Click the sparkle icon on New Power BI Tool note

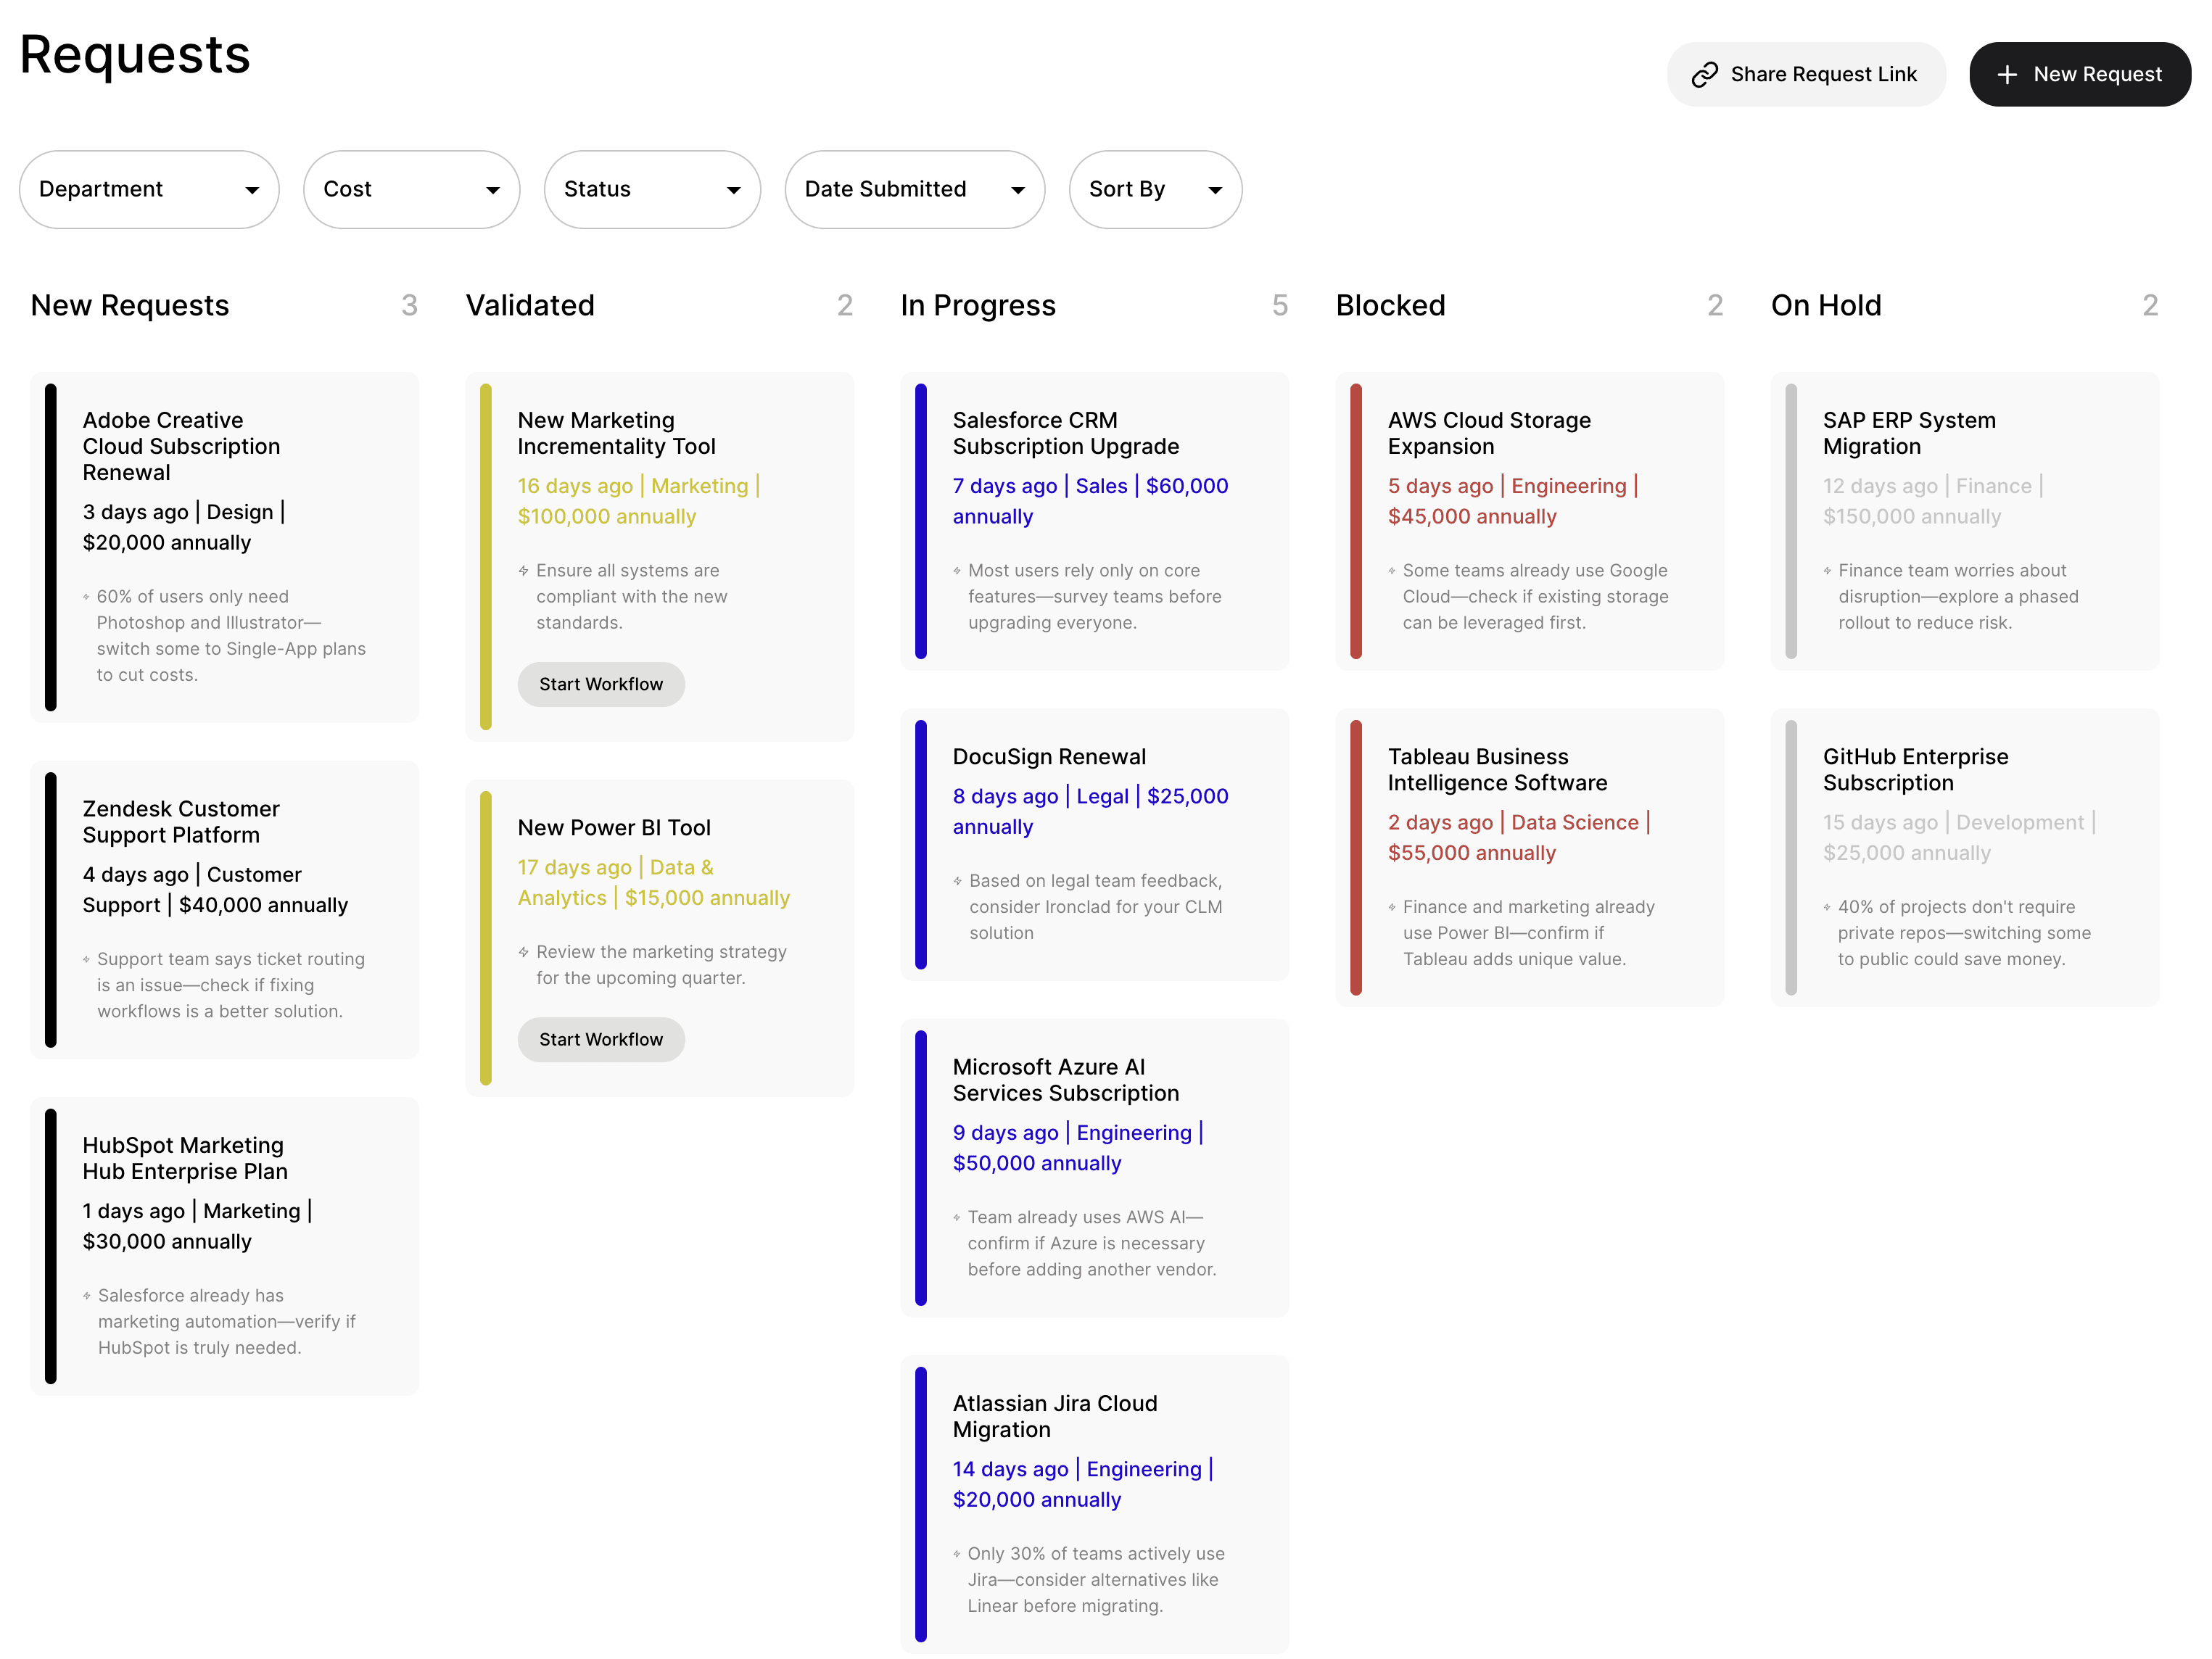pos(523,952)
